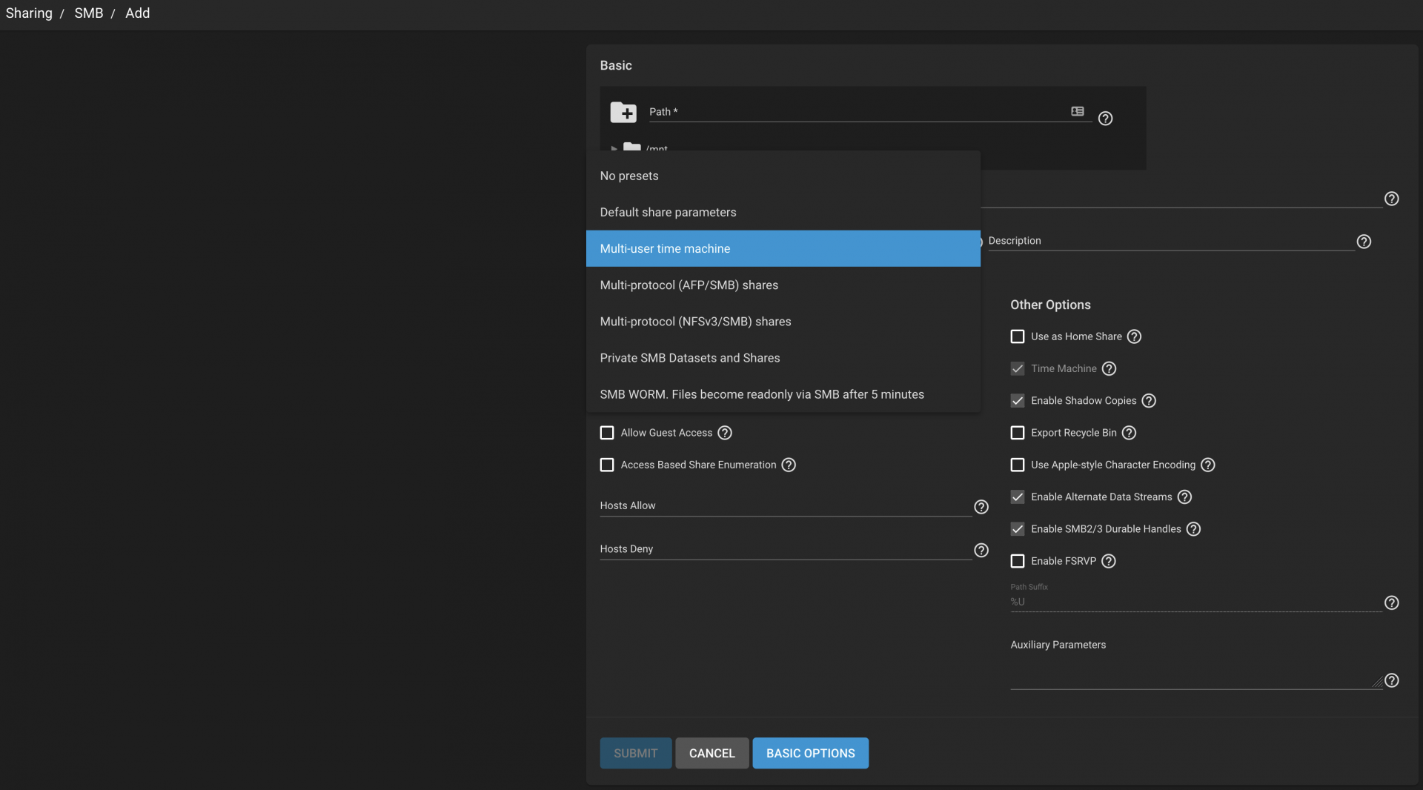Click the Hosts Deny input field
The image size is (1423, 790).
coord(786,549)
